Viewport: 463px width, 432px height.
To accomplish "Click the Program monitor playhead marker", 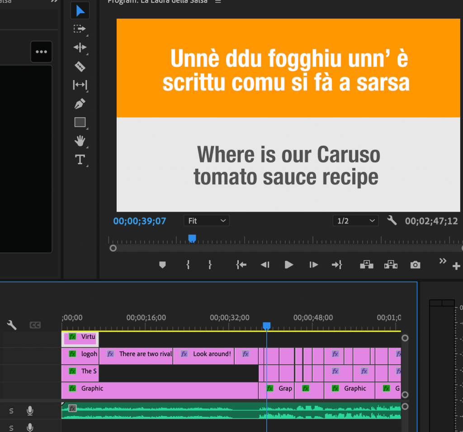I will click(x=192, y=238).
